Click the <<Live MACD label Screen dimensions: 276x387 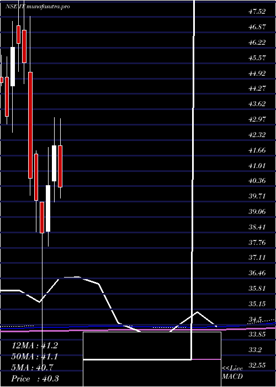[x=232, y=373]
